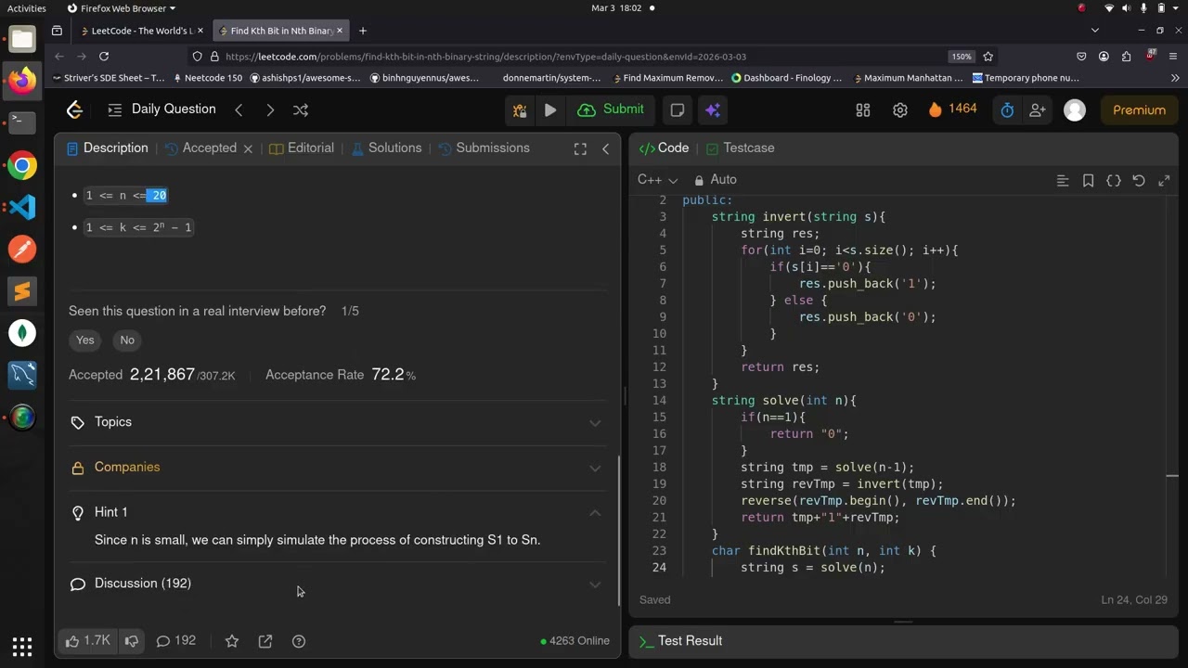This screenshot has width=1188, height=668.
Task: Open the Solutions tab
Action: point(386,148)
